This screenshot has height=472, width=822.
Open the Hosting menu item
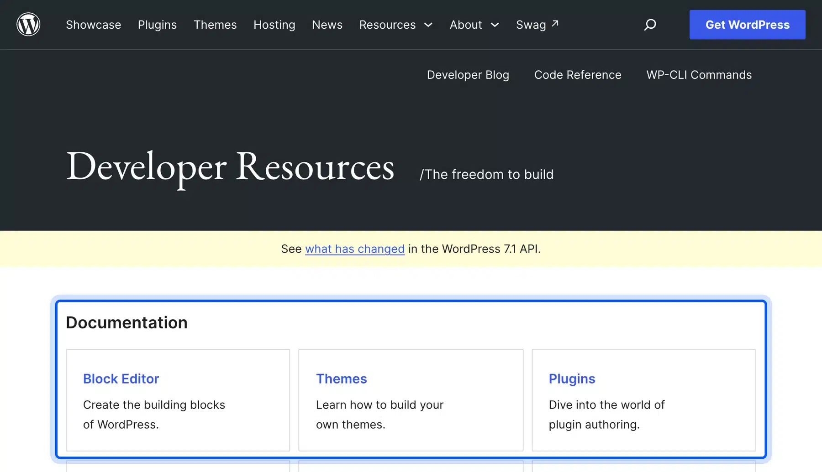tap(274, 25)
